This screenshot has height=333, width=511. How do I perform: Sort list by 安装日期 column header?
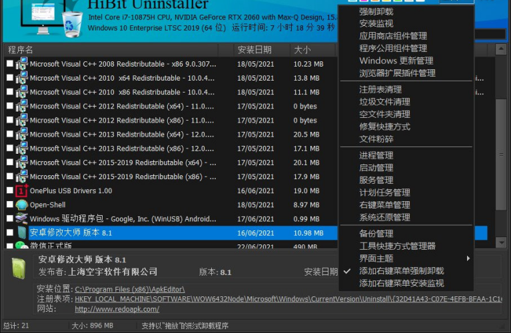[x=261, y=50]
